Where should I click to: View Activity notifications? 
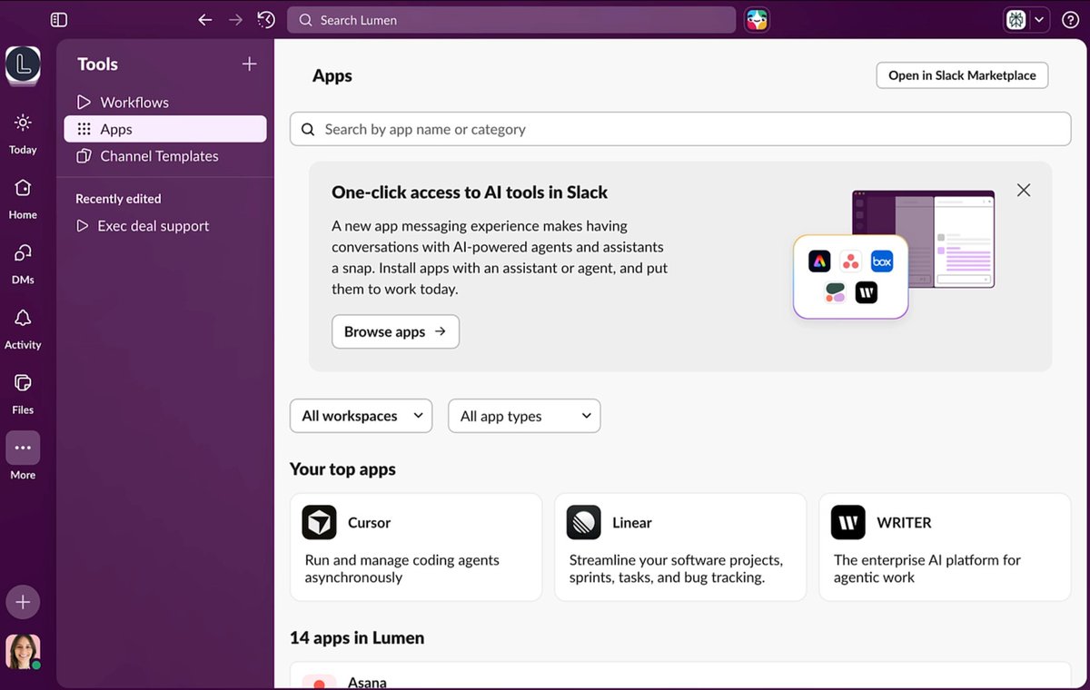22,327
